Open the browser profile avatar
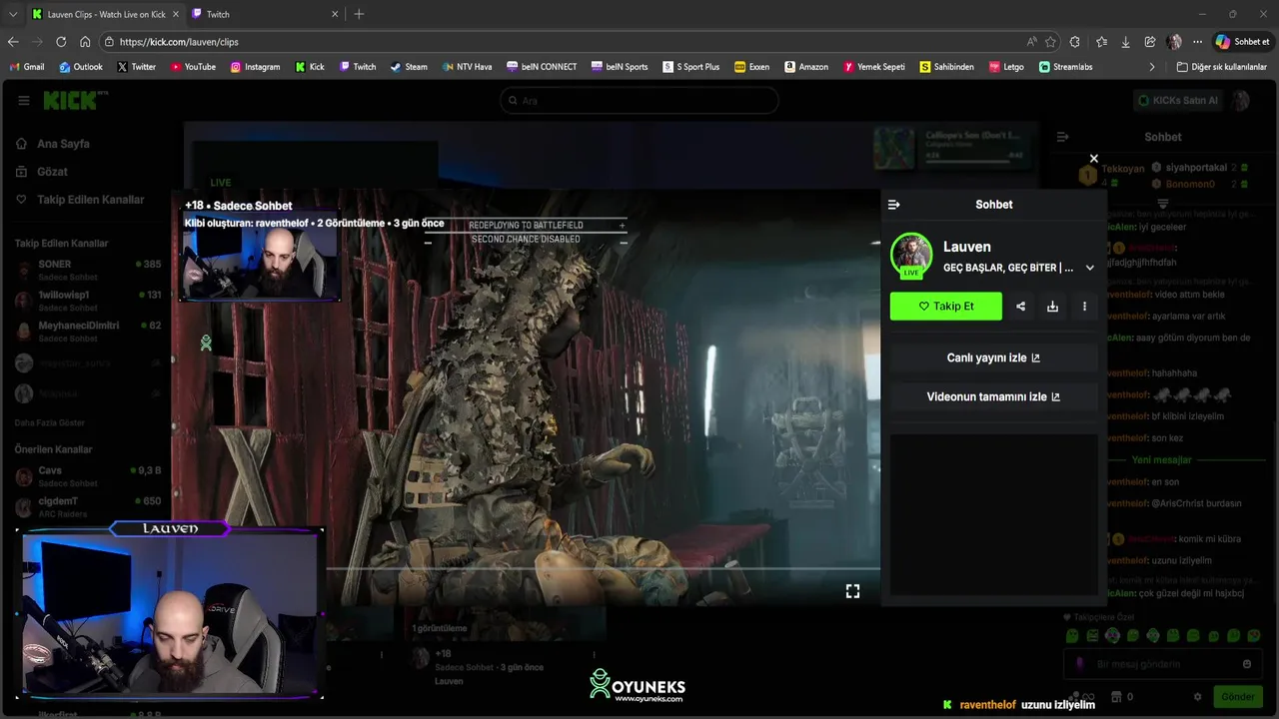 (x=1174, y=42)
